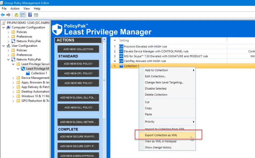Click the Help toolbar icon

pyautogui.click(x=30, y=15)
